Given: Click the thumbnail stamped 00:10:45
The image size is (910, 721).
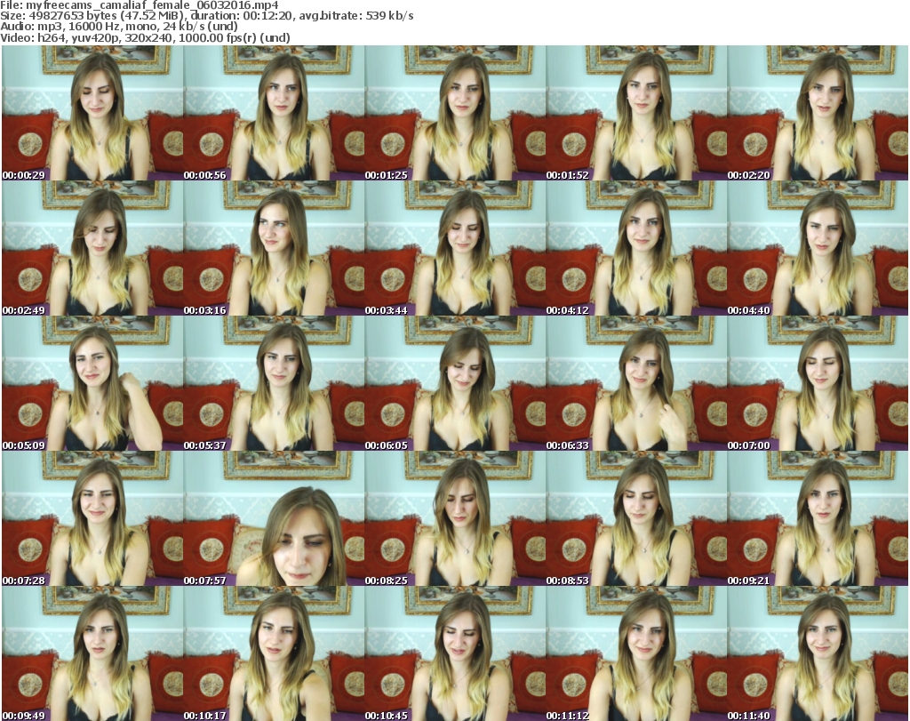Looking at the screenshot, I should (x=455, y=653).
